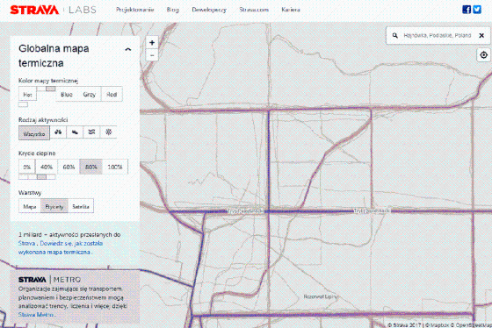492x328 pixels.
Task: Open the Strava Metro link
Action: tap(36, 315)
